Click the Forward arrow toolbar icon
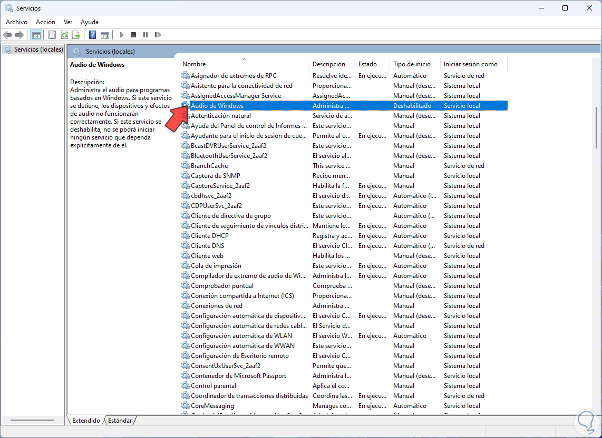 tap(19, 35)
